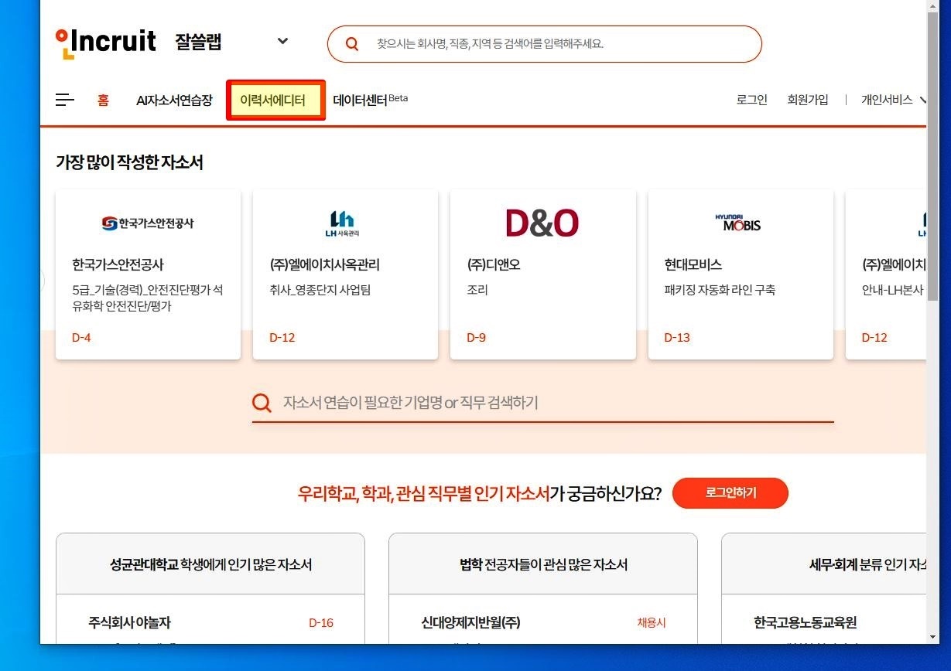This screenshot has width=951, height=671.
Task: Open the AI자소서연습장 tab
Action: pos(174,100)
